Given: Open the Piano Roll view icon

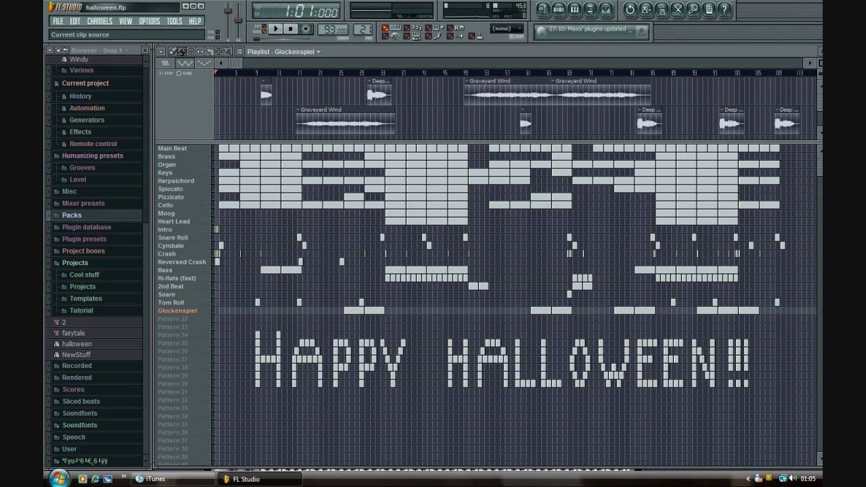Looking at the screenshot, I should [x=574, y=9].
